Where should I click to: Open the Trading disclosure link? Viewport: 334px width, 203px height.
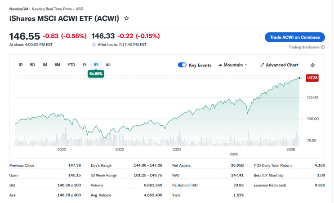tap(304, 47)
